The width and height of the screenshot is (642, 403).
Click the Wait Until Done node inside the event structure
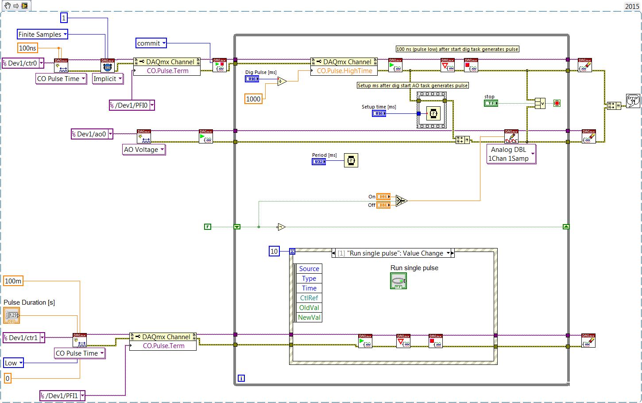point(403,341)
